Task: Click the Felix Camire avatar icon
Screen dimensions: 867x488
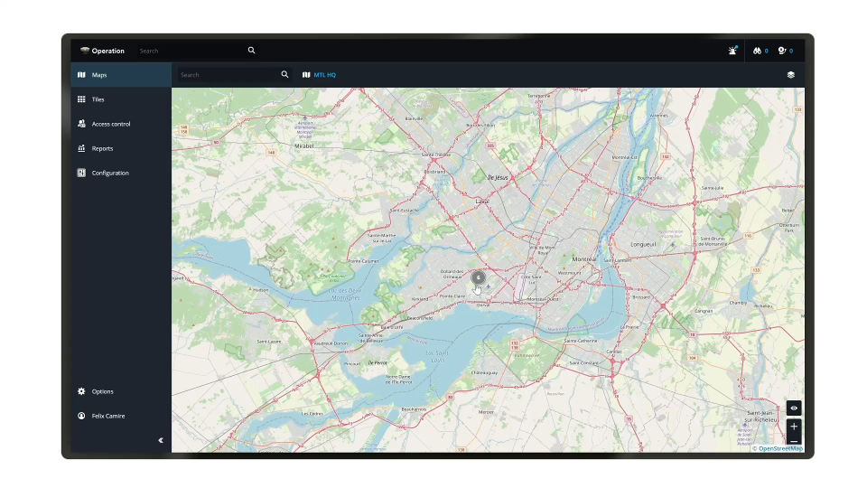Action: click(x=81, y=416)
